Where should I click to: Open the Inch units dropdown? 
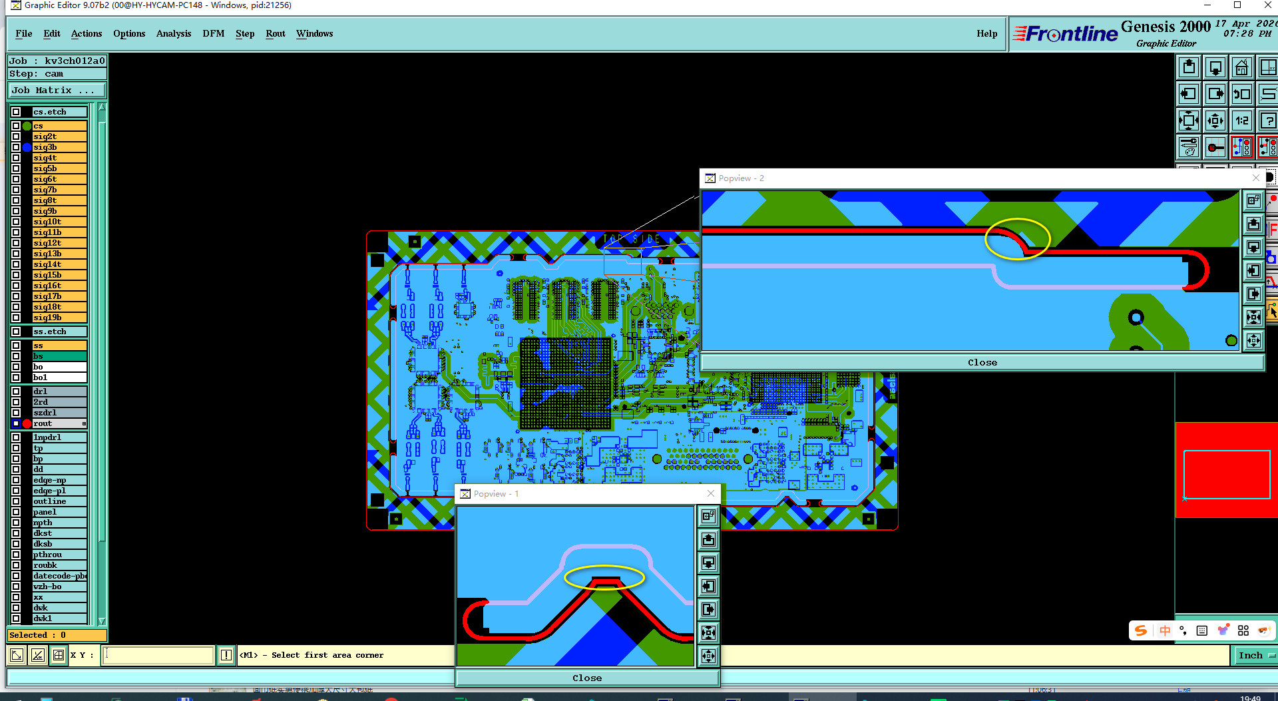(1255, 655)
